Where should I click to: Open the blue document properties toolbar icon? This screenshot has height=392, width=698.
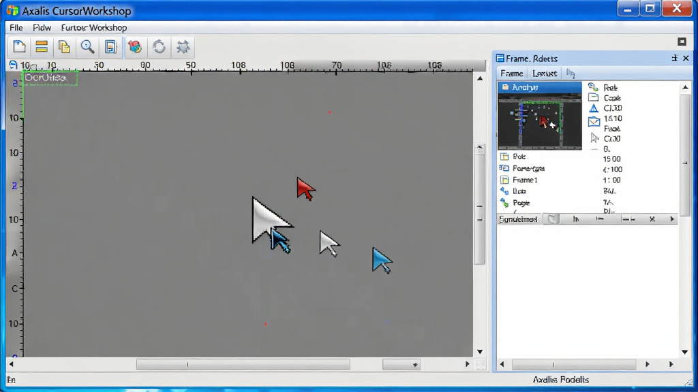tap(110, 47)
